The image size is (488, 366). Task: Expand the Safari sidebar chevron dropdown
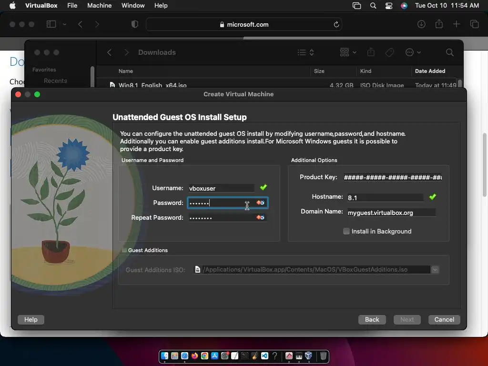[64, 24]
